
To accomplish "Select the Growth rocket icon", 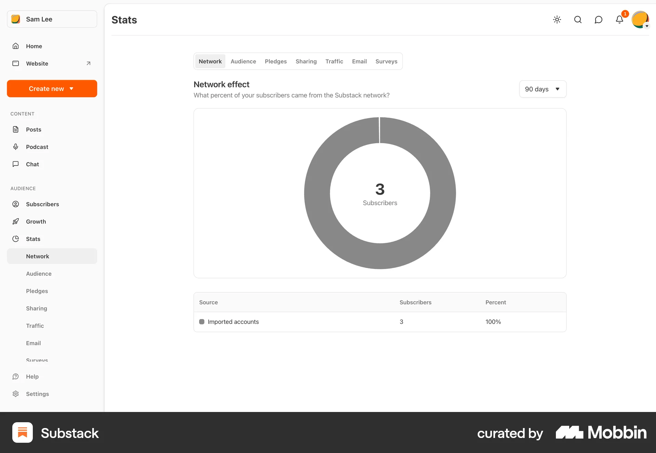I will click(16, 221).
